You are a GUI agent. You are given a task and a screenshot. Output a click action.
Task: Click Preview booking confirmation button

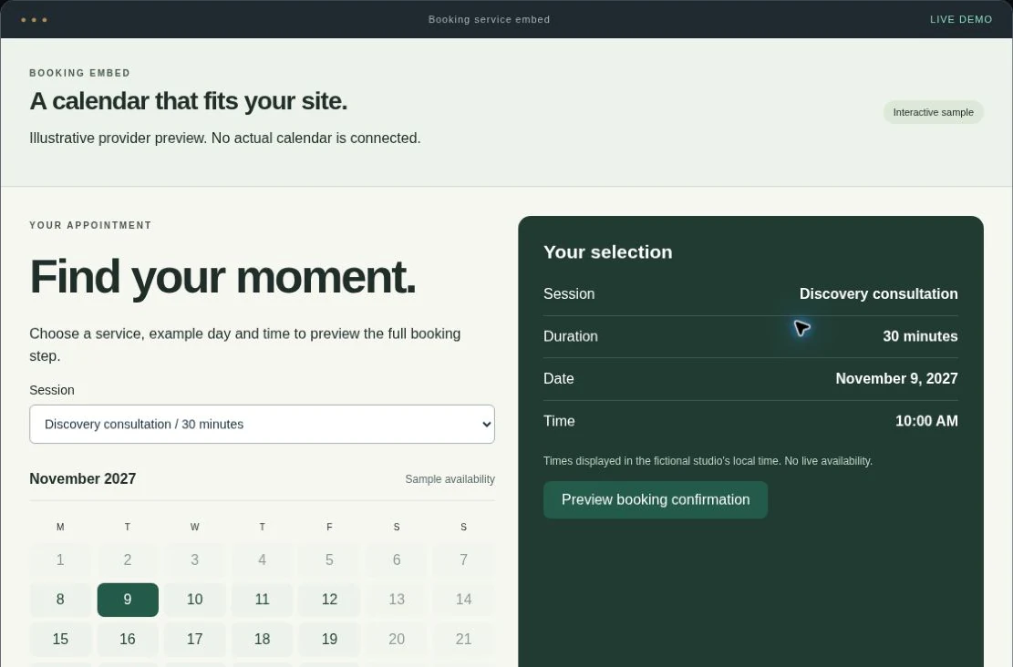click(x=655, y=499)
